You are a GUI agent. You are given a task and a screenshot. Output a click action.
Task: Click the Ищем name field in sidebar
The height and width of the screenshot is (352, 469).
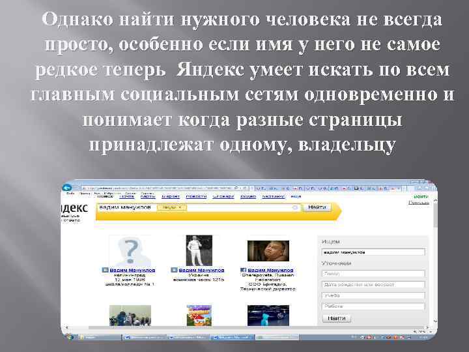(373, 252)
